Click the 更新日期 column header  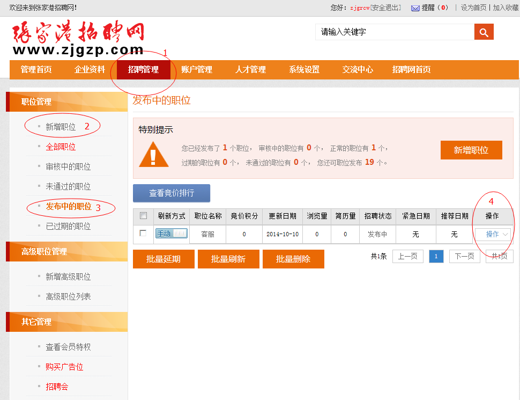(283, 216)
